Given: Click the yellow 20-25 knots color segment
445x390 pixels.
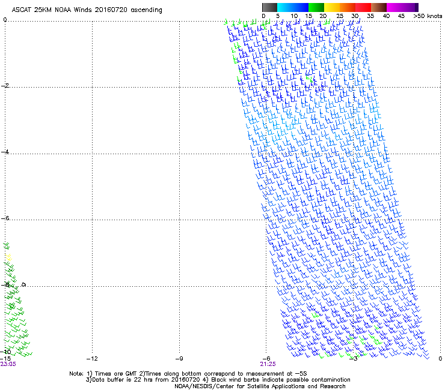Looking at the screenshot, I should pos(332,7).
